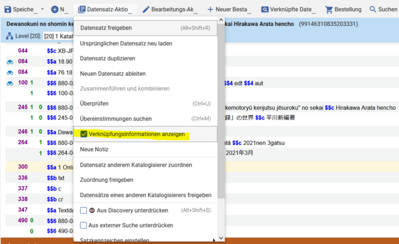Select Datensatz duplizieren
Viewport: 399px width, 244px height.
[x=145, y=58]
